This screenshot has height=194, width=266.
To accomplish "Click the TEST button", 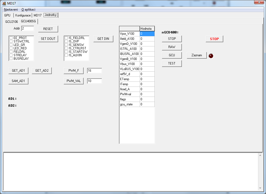I will tap(172, 63).
